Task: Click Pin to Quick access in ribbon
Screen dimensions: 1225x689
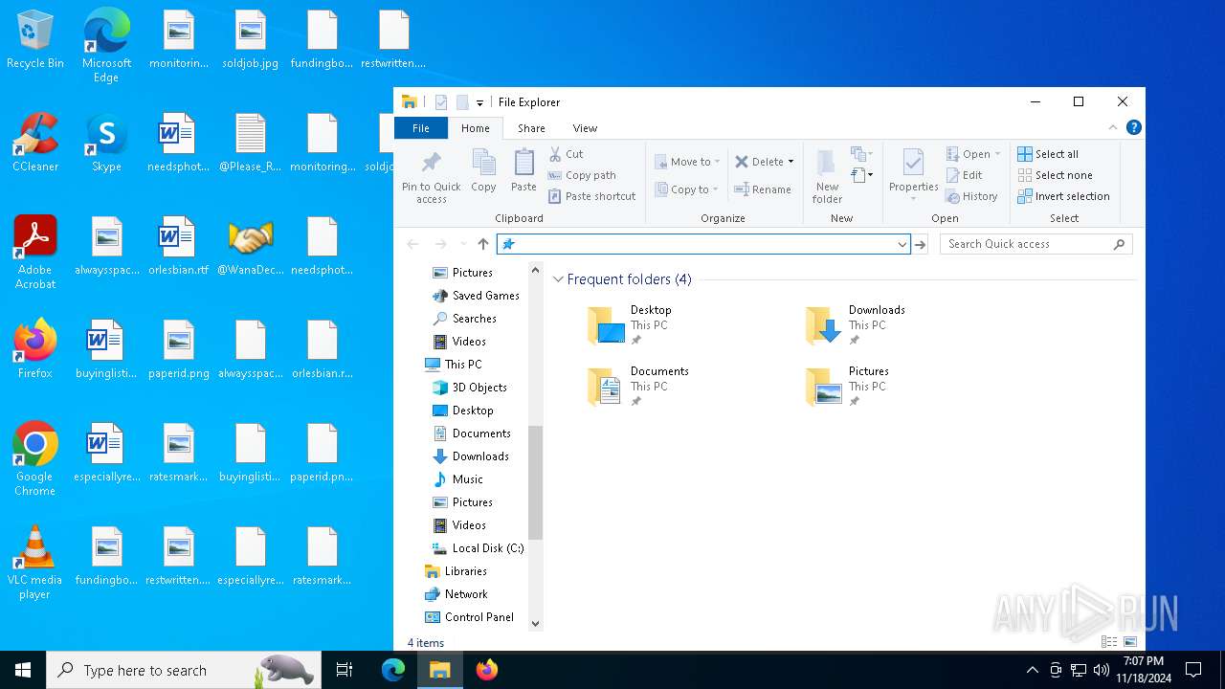Action: [x=431, y=176]
